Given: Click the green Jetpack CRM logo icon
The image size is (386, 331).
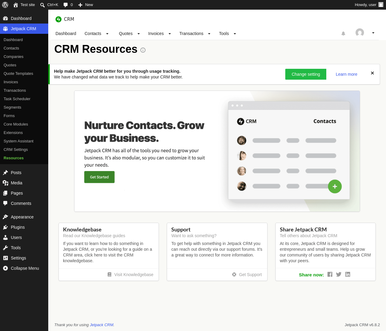Looking at the screenshot, I should pyautogui.click(x=59, y=19).
